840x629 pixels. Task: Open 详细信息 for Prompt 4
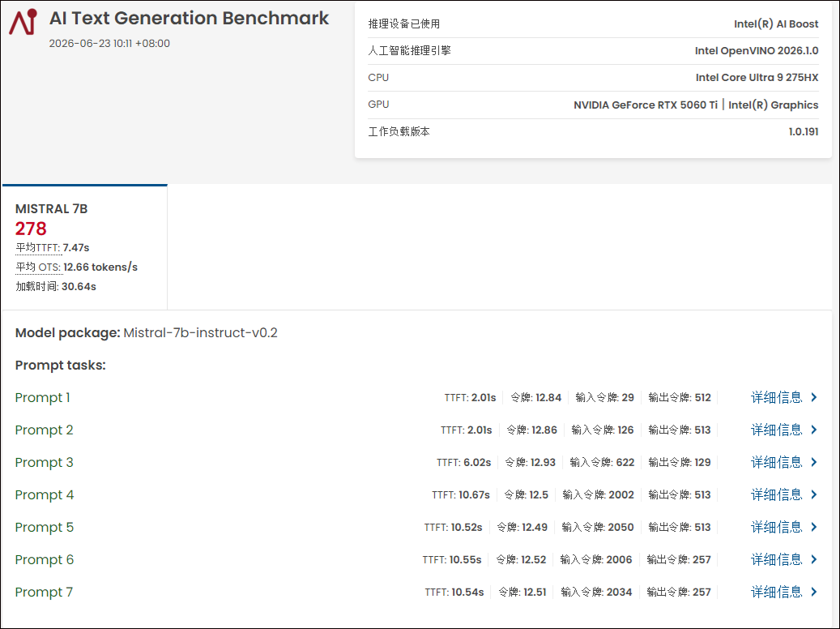(x=776, y=494)
